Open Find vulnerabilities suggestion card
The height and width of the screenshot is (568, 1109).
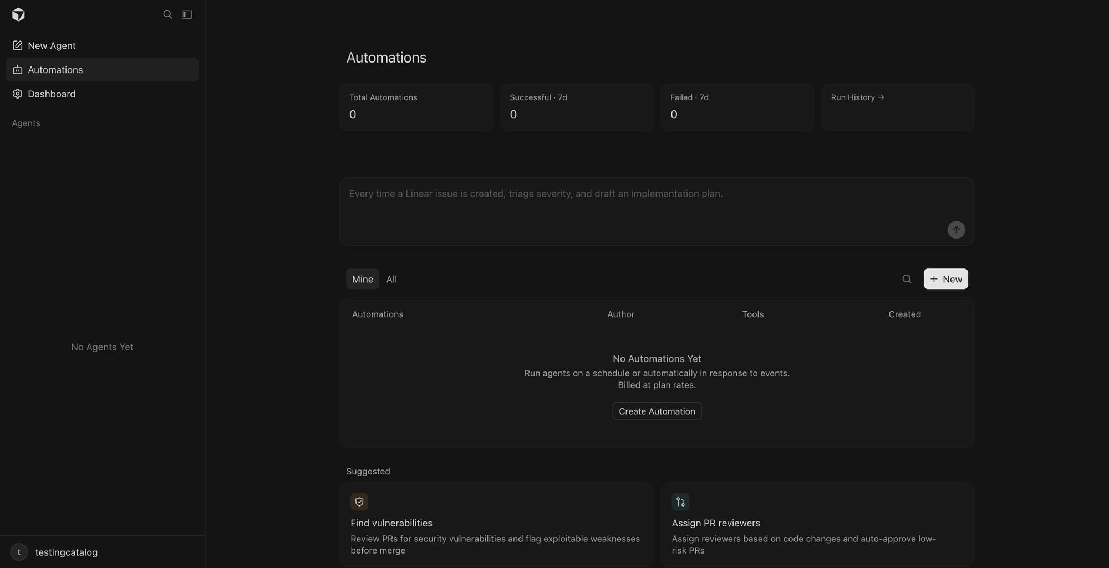pos(496,524)
